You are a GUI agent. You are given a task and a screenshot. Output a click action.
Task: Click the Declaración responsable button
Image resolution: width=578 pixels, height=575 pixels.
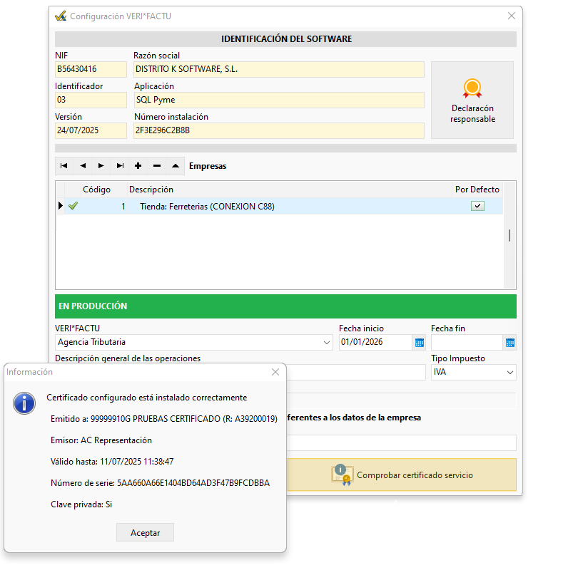tap(472, 100)
